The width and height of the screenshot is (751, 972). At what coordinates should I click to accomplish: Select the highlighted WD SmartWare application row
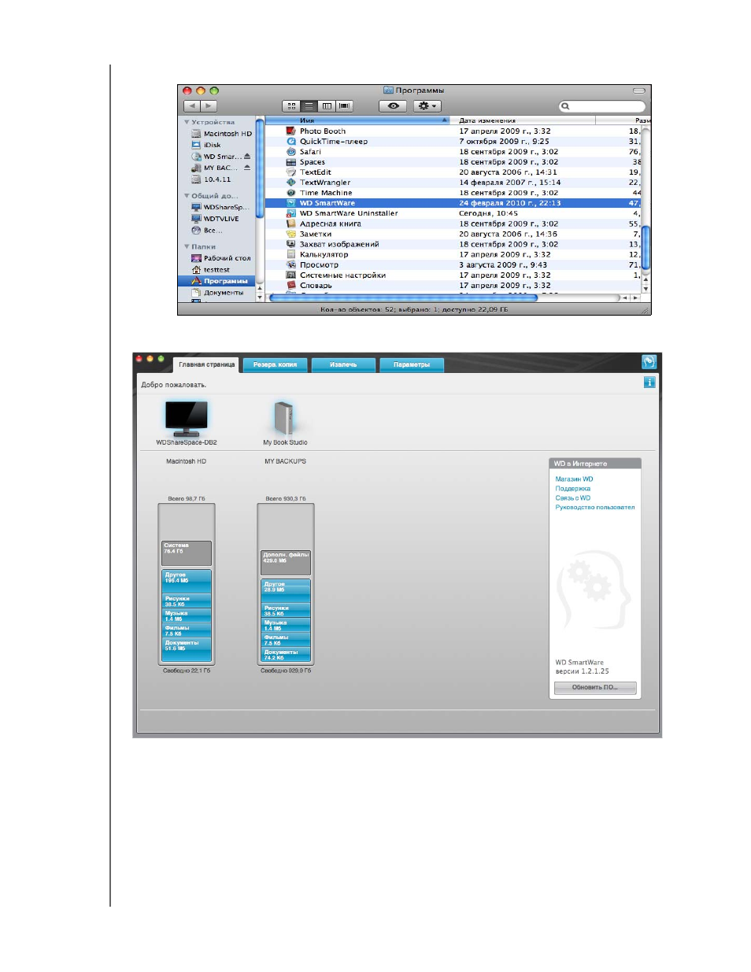click(453, 203)
